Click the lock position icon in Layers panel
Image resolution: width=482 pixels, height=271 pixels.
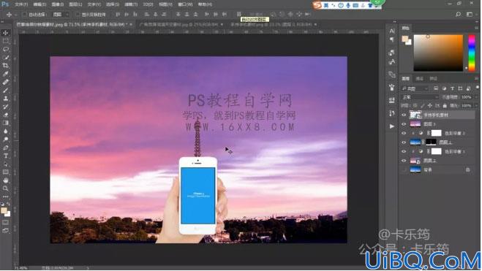pyautogui.click(x=430, y=106)
